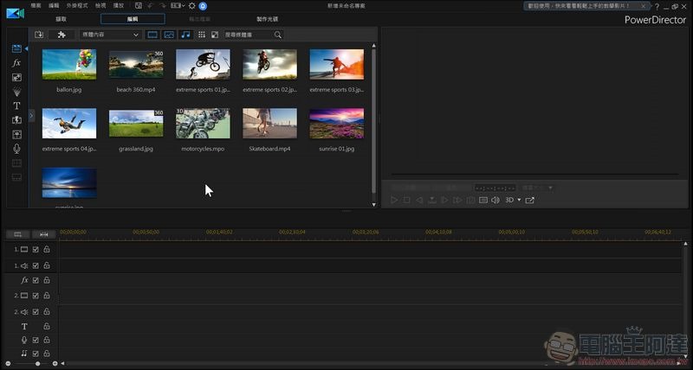This screenshot has height=370, width=693.
Task: Disable the effect track fx checkbox
Action: 36,280
